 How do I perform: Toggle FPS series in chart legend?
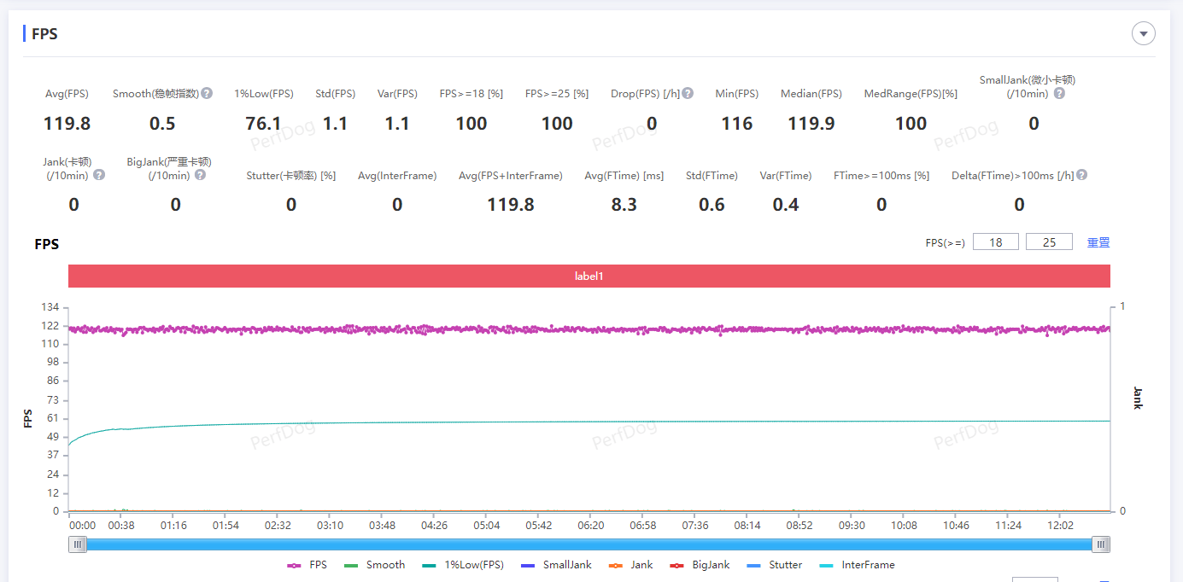pos(307,565)
